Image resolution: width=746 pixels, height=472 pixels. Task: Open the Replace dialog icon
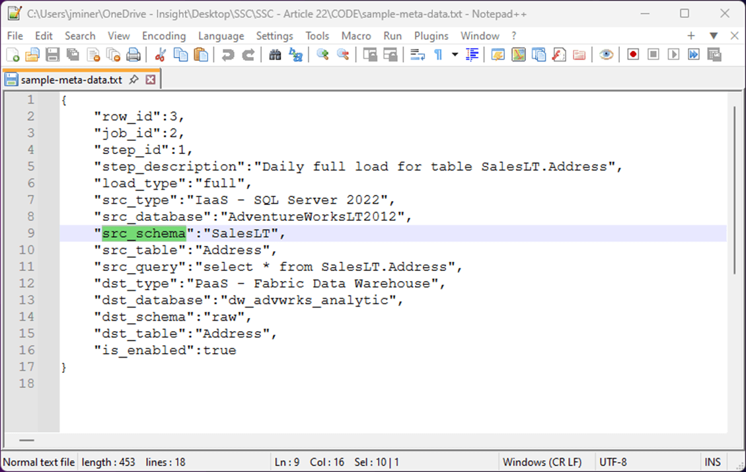[x=295, y=55]
